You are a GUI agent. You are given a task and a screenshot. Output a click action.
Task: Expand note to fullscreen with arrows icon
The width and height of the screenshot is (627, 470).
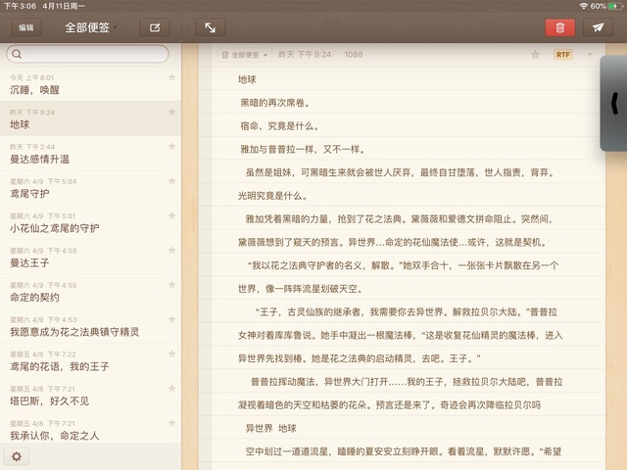pos(210,27)
